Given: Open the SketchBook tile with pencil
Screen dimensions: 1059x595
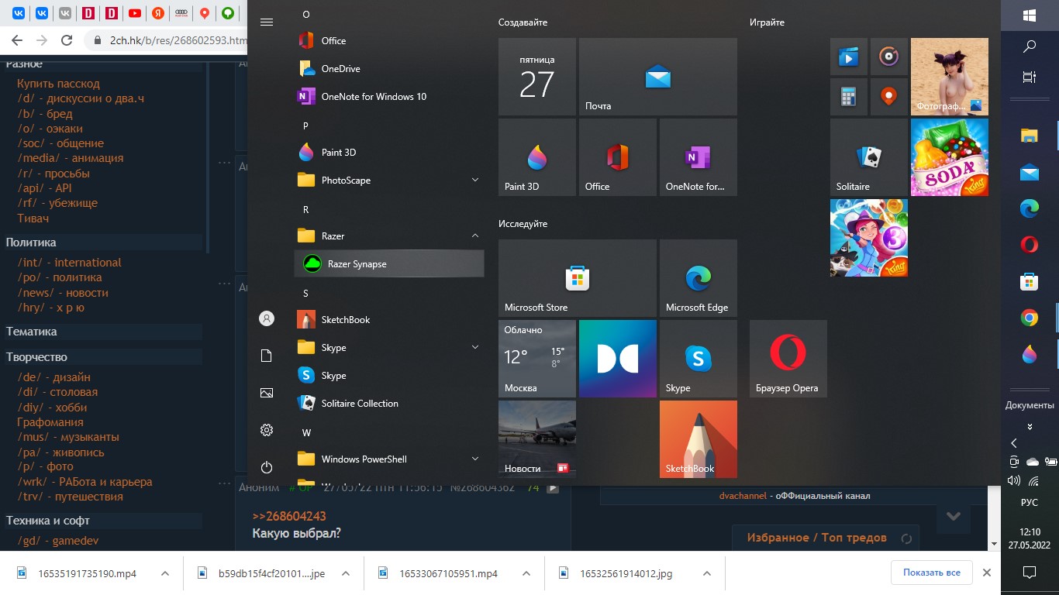Looking at the screenshot, I should point(699,439).
